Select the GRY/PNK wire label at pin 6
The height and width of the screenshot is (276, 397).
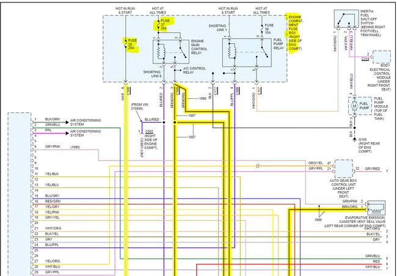(53, 147)
